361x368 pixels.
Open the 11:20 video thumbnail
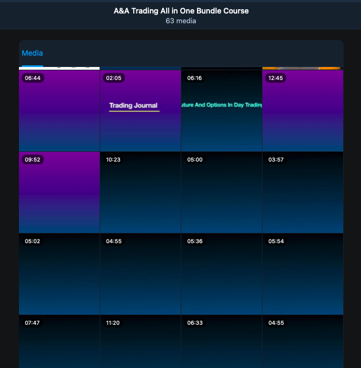point(141,342)
